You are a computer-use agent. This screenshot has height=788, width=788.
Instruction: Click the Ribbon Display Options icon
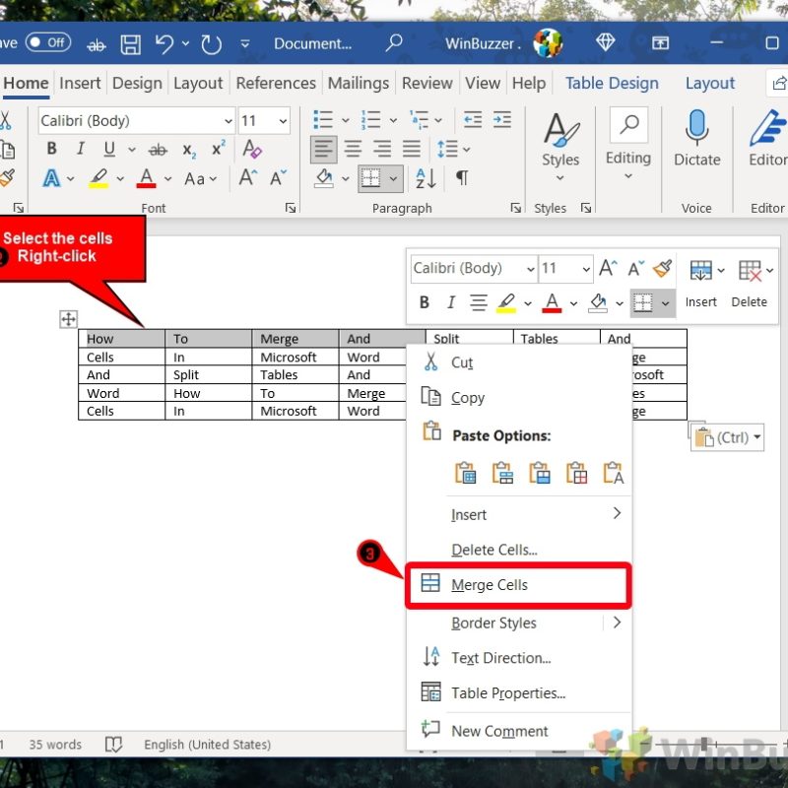[660, 43]
